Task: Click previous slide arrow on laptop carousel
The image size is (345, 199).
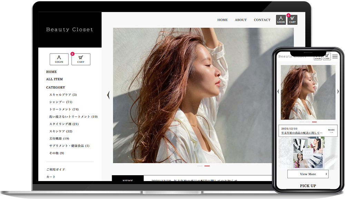Action: tap(108, 95)
